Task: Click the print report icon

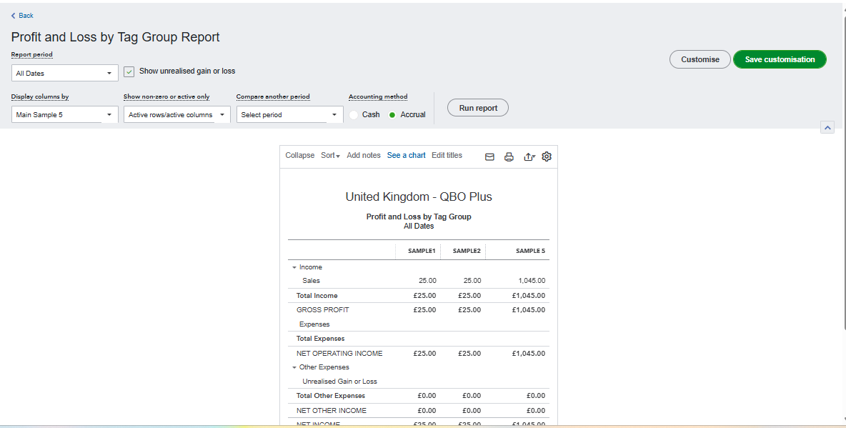Action: point(509,156)
